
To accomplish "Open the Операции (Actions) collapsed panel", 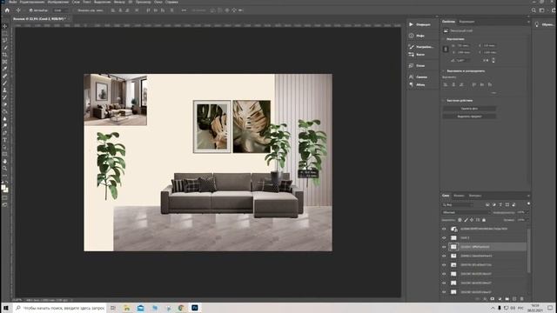I will click(x=420, y=24).
